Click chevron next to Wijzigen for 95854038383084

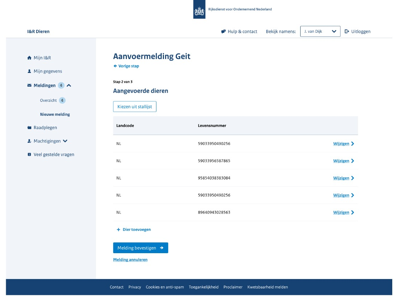(x=353, y=178)
